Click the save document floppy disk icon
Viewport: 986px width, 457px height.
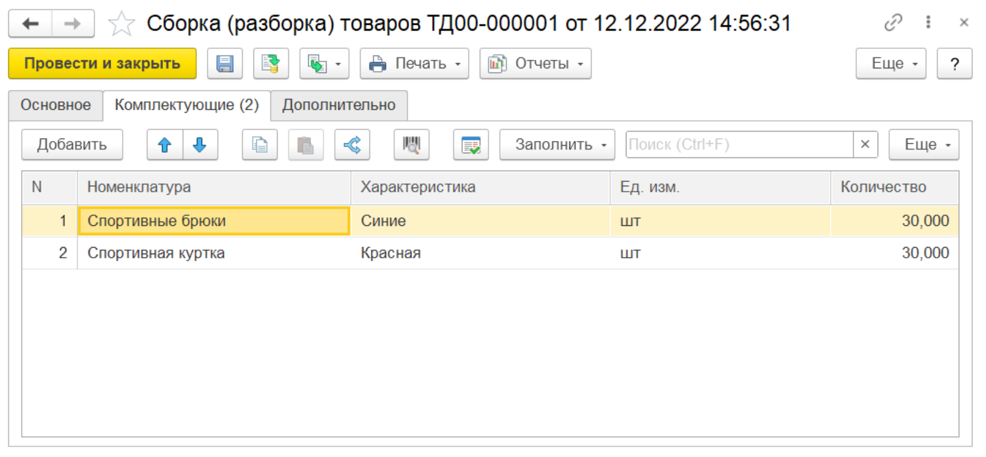[225, 64]
